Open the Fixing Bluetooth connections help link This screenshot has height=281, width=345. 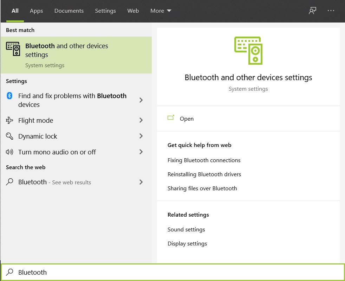tap(204, 160)
